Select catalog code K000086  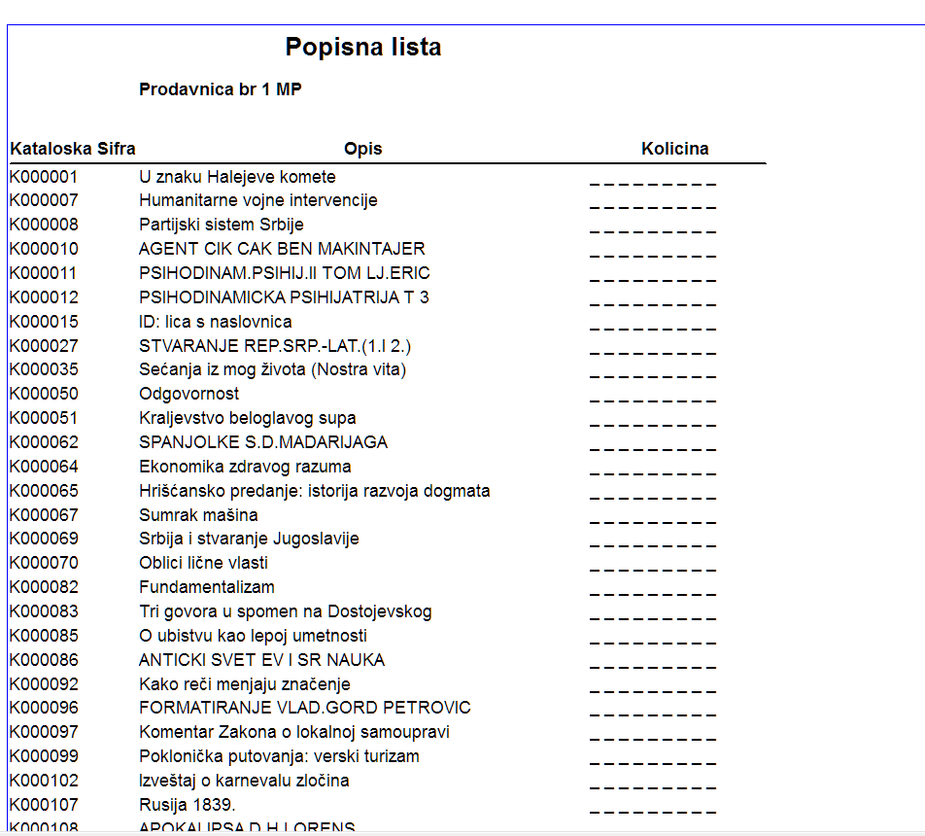(44, 660)
